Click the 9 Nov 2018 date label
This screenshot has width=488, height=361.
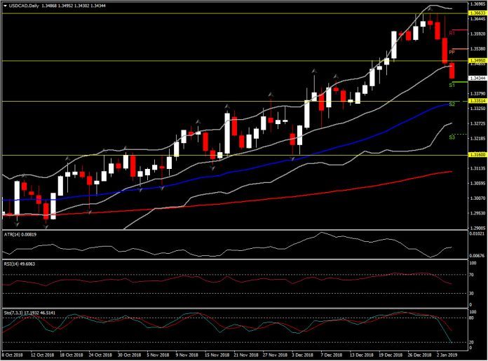pos(187,355)
